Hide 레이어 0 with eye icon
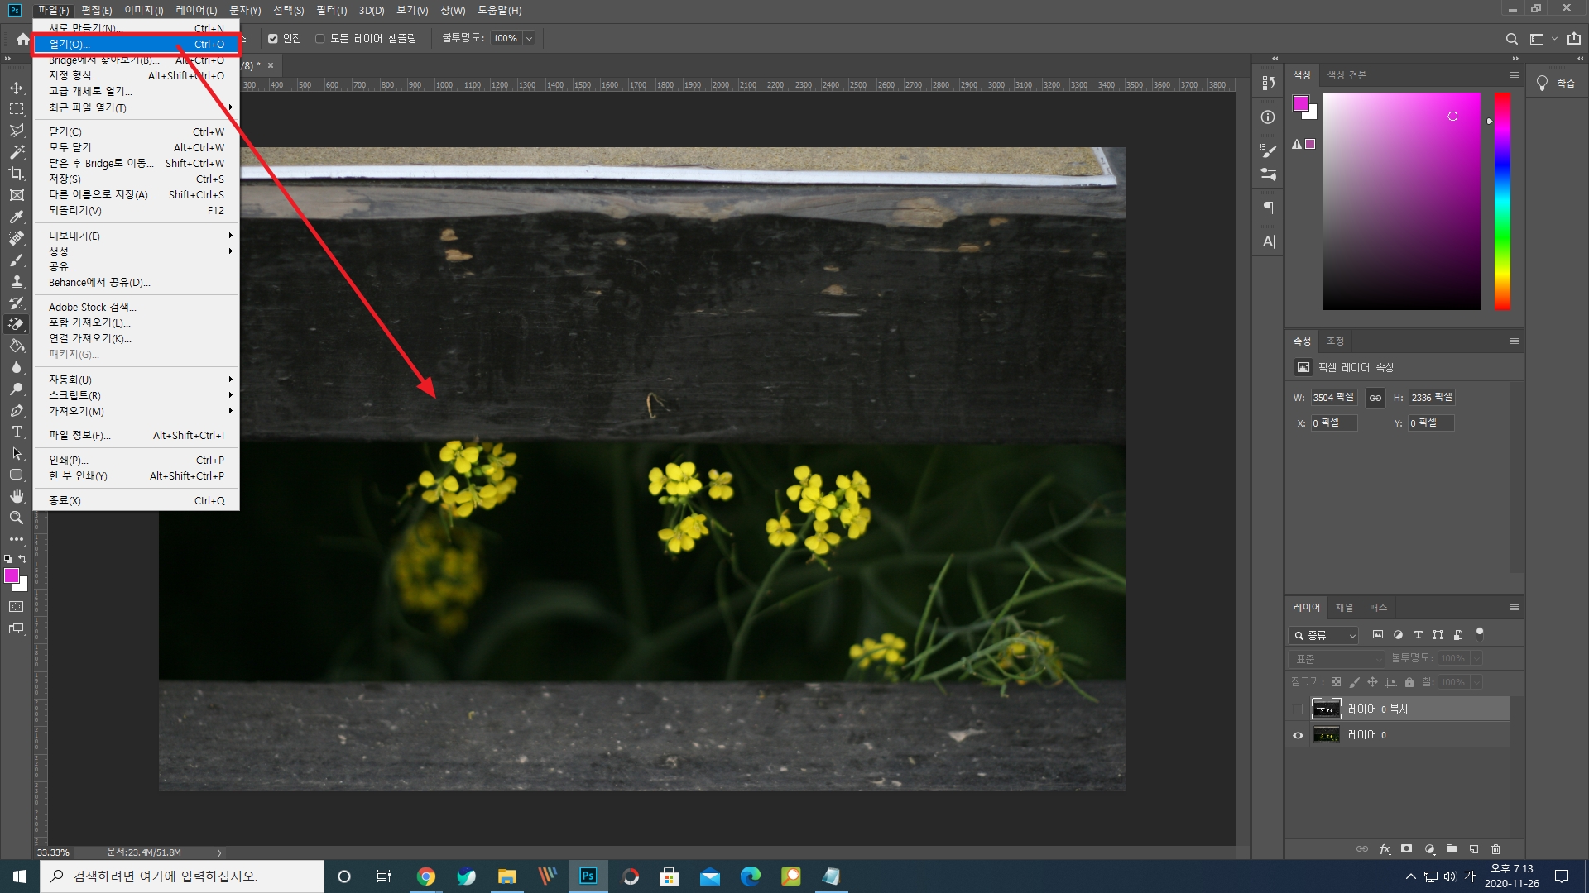Screen dimensions: 1589x893 point(1298,735)
